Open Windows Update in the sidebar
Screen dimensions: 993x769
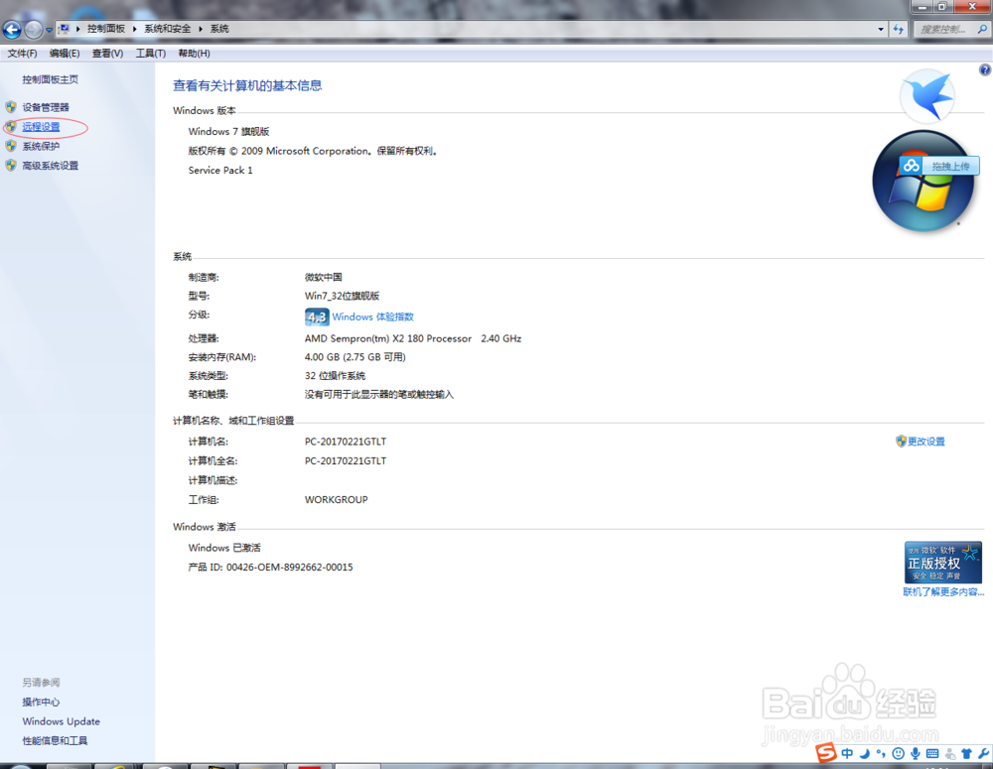click(x=61, y=721)
